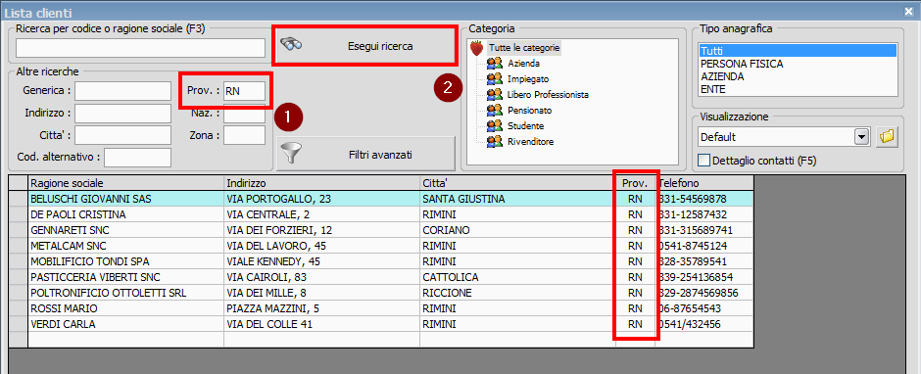The height and width of the screenshot is (374, 921).
Task: Open Filtri avanzati
Action: 365,155
